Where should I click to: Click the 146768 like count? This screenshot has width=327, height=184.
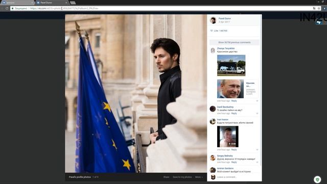(223, 31)
